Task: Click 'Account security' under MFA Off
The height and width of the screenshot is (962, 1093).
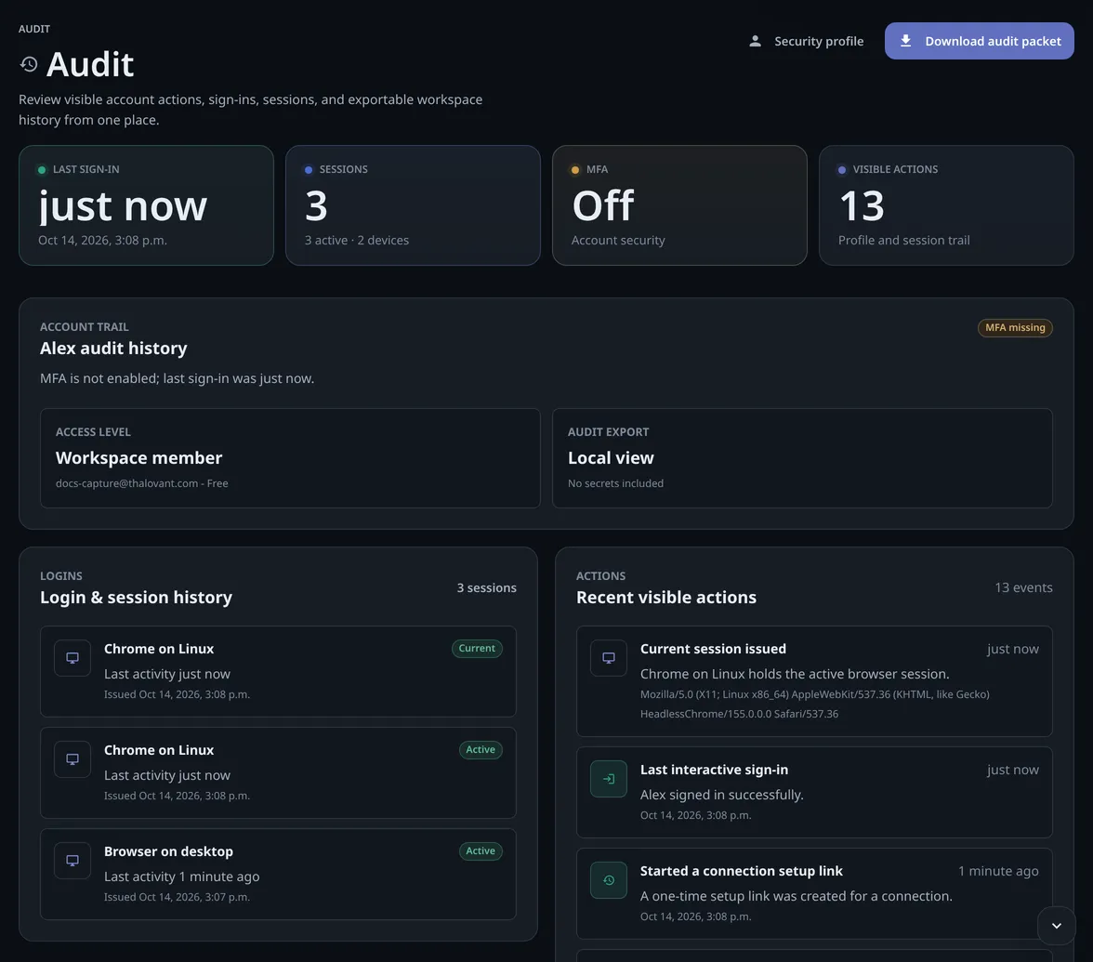Action: (x=618, y=240)
